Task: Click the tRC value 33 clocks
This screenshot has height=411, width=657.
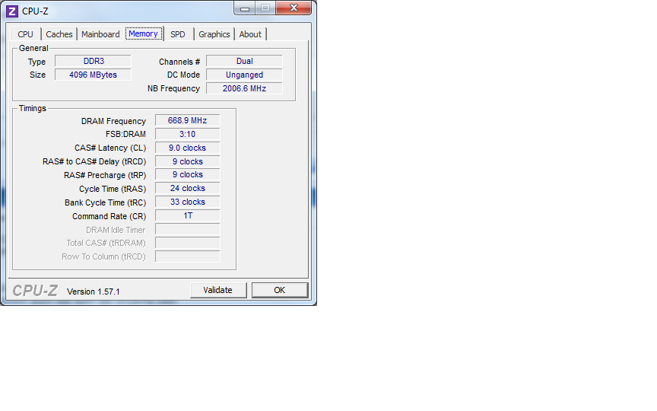Action: coord(187,202)
